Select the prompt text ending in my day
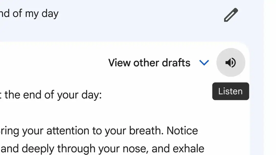 coord(29,14)
